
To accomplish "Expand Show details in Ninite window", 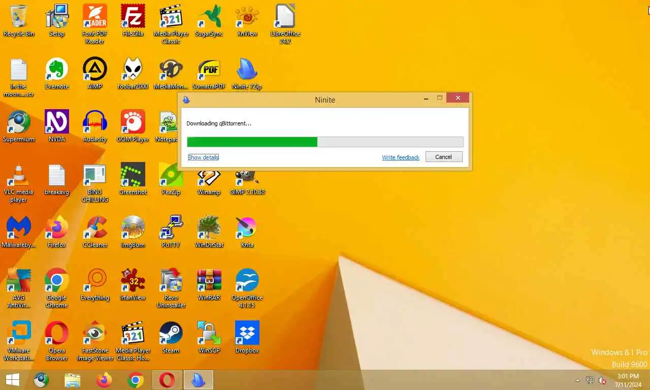I will (203, 157).
